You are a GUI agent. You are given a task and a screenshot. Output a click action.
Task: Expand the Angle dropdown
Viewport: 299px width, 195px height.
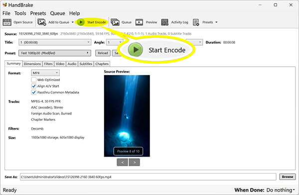(x=115, y=42)
